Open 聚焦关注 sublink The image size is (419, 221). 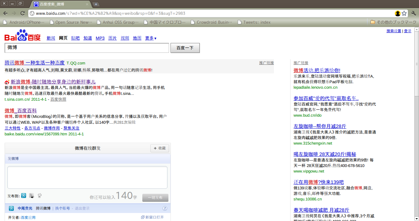coord(71,128)
